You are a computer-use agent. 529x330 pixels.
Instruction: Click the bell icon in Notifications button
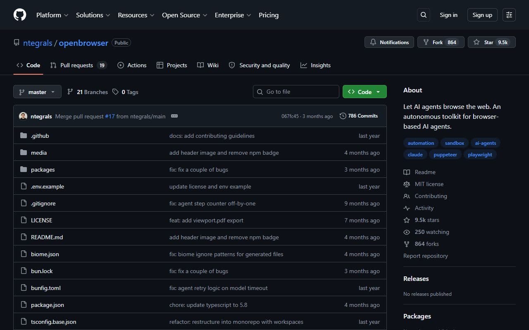click(x=373, y=42)
